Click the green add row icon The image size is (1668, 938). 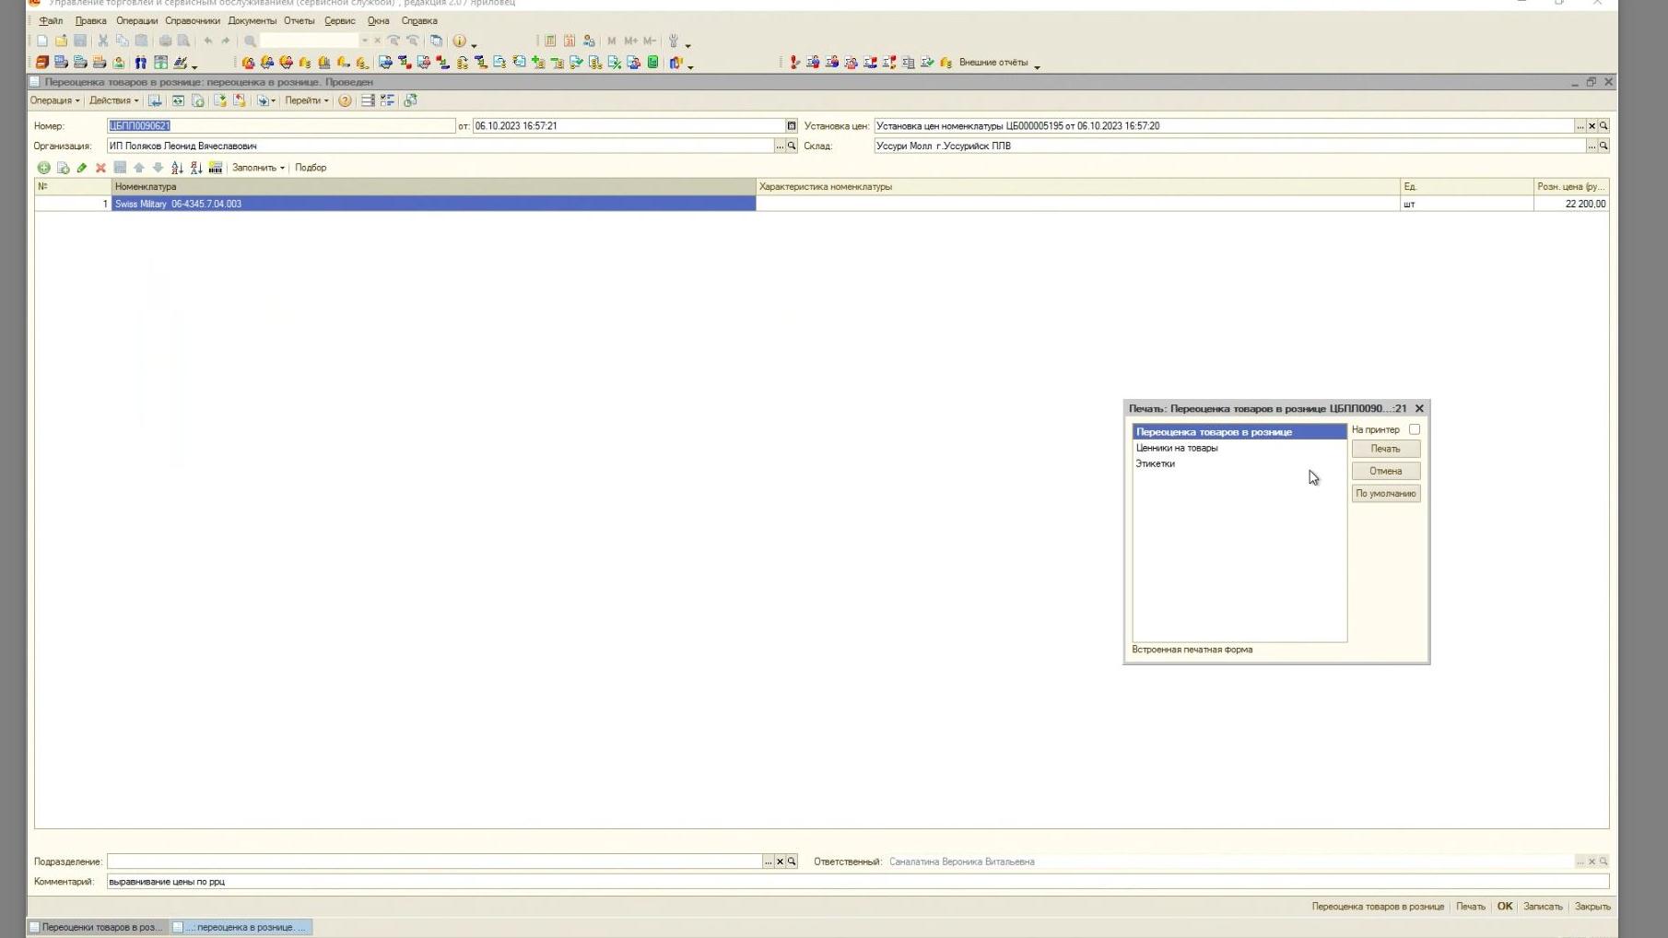43,168
